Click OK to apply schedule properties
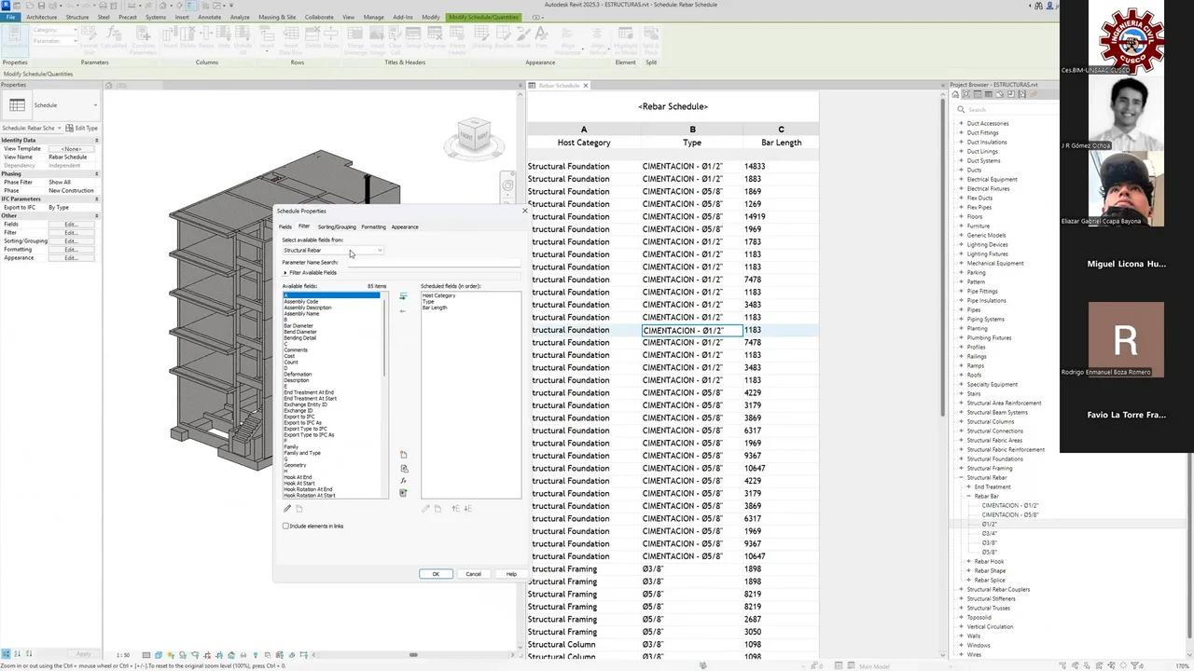This screenshot has height=671, width=1194. (x=435, y=573)
